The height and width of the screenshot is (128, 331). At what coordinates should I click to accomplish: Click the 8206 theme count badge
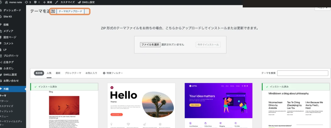click(39, 73)
